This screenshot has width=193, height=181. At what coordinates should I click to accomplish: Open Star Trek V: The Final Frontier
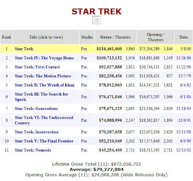click(44, 141)
